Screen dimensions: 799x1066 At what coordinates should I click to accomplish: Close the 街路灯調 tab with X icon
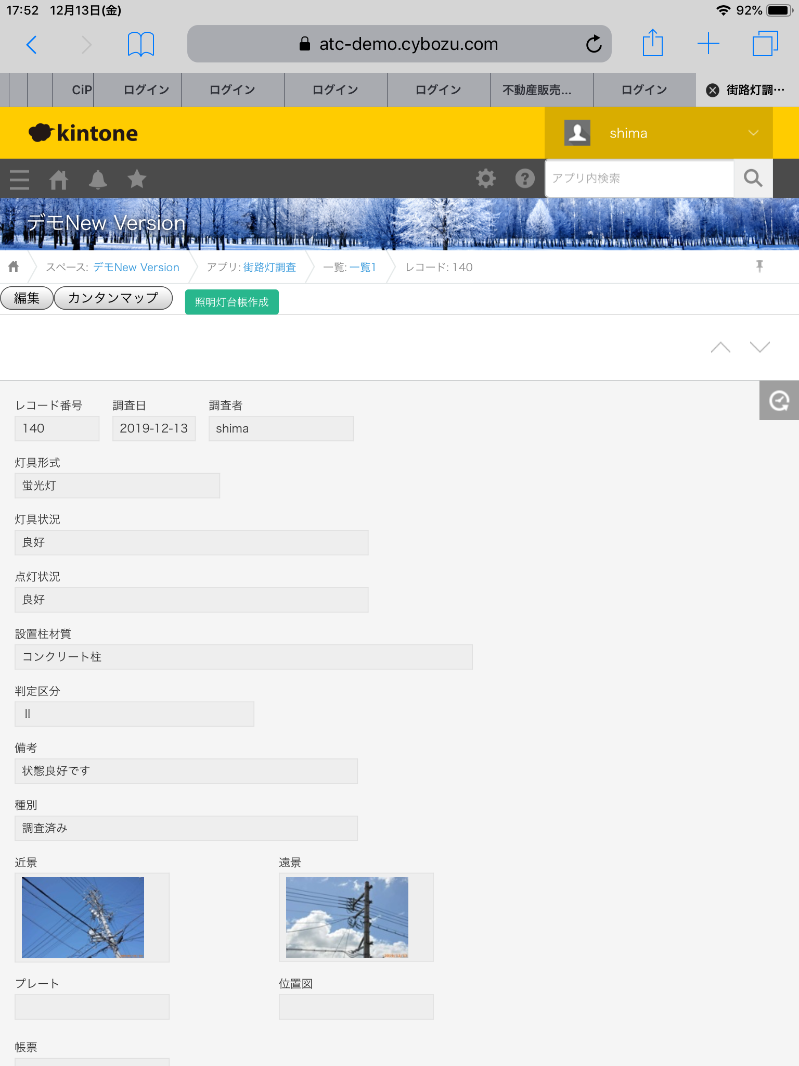pos(712,90)
